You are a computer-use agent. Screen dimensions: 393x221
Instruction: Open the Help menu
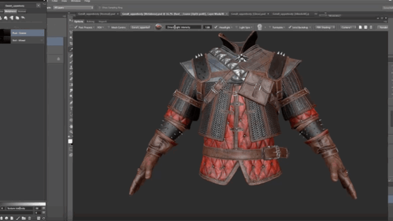87,1
